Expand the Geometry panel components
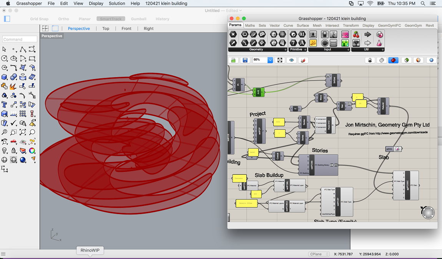442x259 pixels. [285, 49]
